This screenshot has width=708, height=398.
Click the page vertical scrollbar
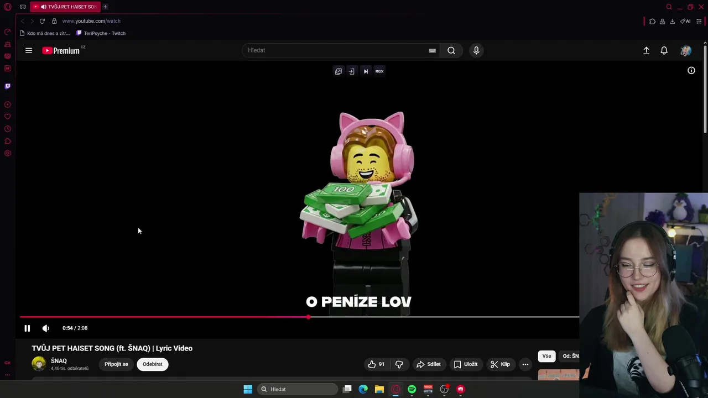[x=705, y=88]
